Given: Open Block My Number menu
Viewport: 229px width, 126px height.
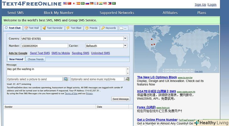Looking at the screenshot, I should [x=59, y=13].
